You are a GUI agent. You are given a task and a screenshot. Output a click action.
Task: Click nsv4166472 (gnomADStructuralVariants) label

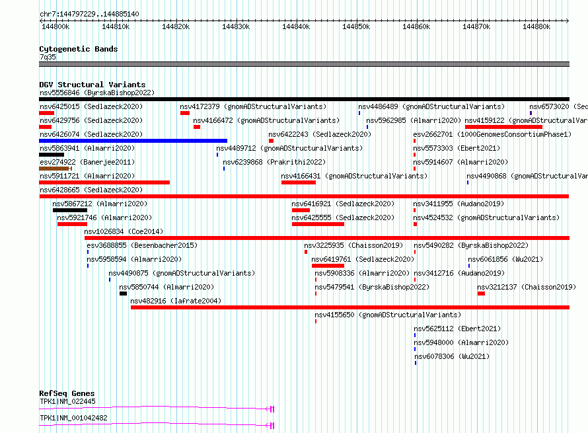click(266, 120)
